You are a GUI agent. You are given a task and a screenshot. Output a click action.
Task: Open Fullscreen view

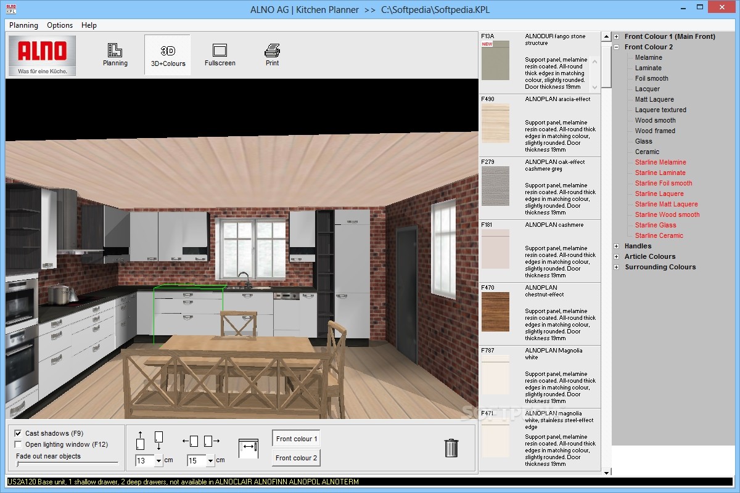[220, 55]
